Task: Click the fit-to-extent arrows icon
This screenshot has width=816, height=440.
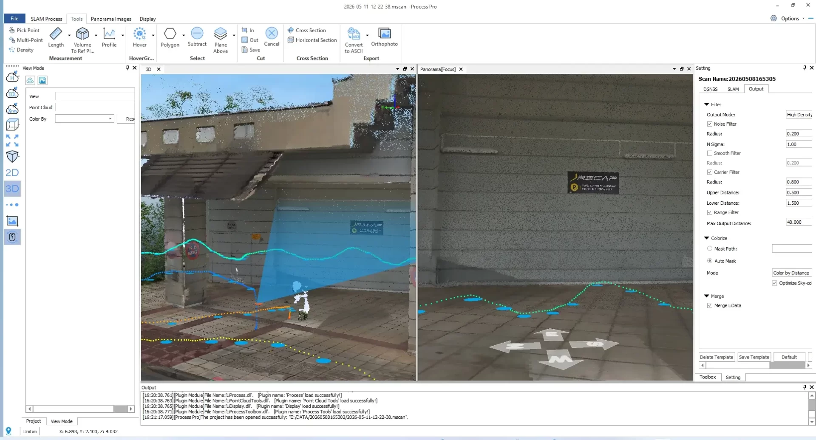Action: [12, 141]
